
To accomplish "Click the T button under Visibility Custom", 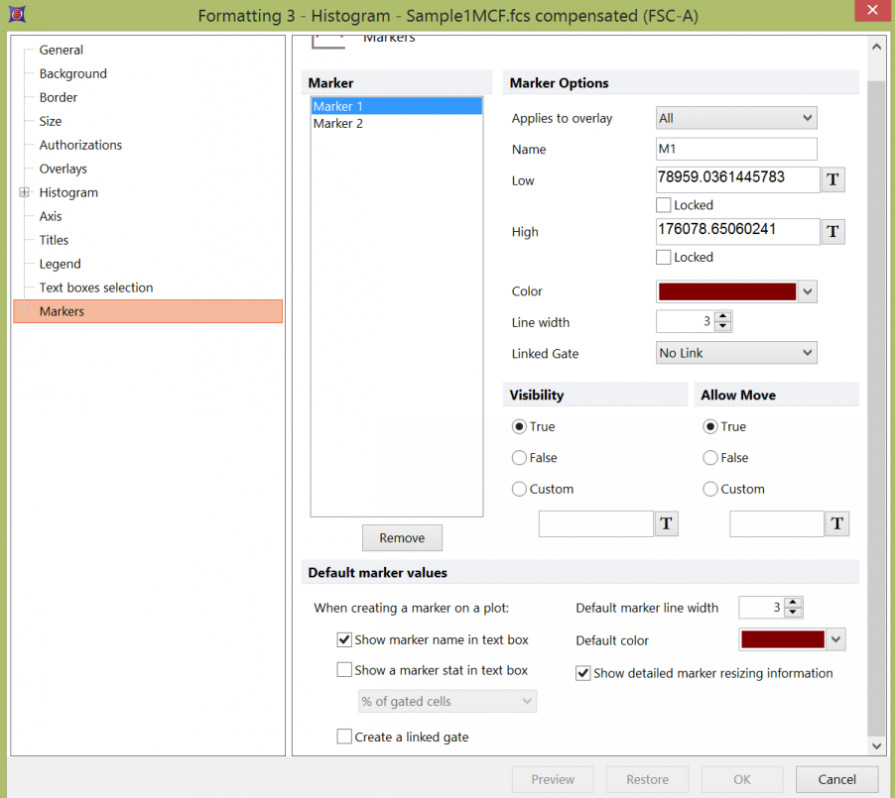I will (666, 524).
